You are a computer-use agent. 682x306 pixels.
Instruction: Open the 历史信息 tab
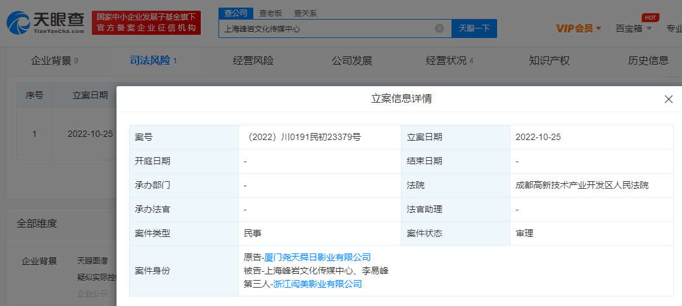coord(648,61)
